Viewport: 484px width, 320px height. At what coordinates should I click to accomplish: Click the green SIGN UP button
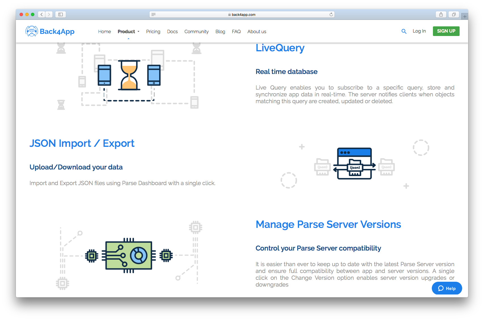point(446,31)
